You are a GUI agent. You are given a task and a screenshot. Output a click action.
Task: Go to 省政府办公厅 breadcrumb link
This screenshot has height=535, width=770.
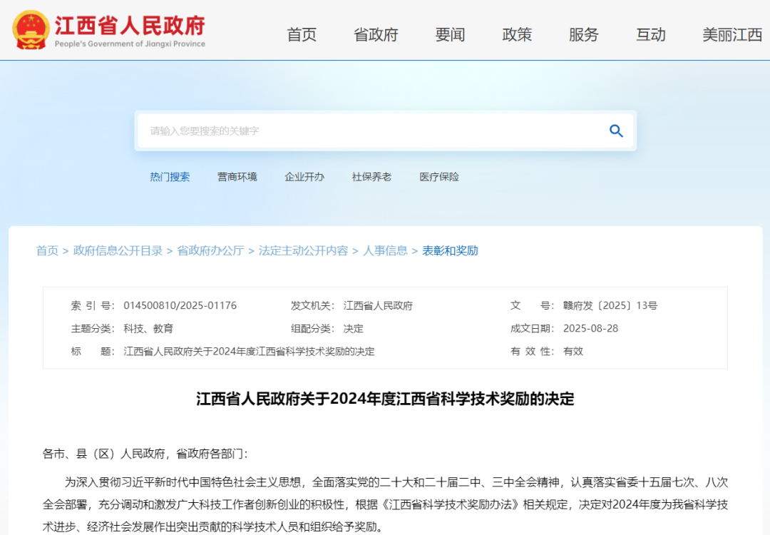(x=210, y=250)
